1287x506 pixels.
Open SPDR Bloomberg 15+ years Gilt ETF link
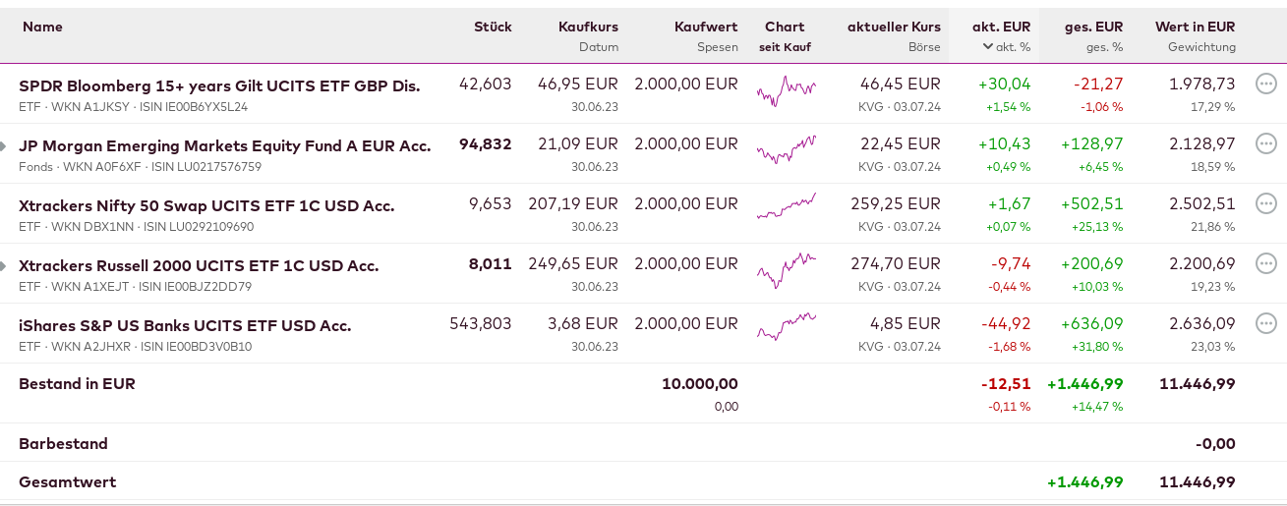click(x=219, y=85)
